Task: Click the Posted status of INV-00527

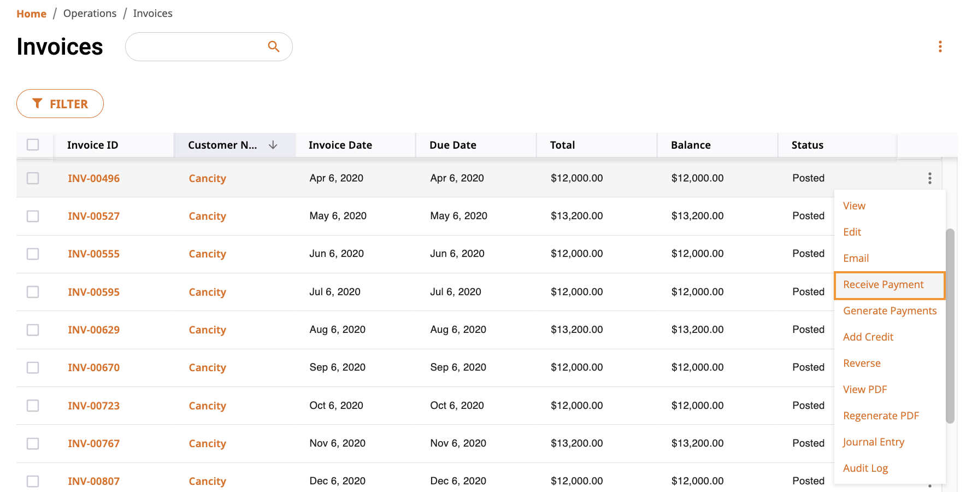Action: click(x=808, y=216)
